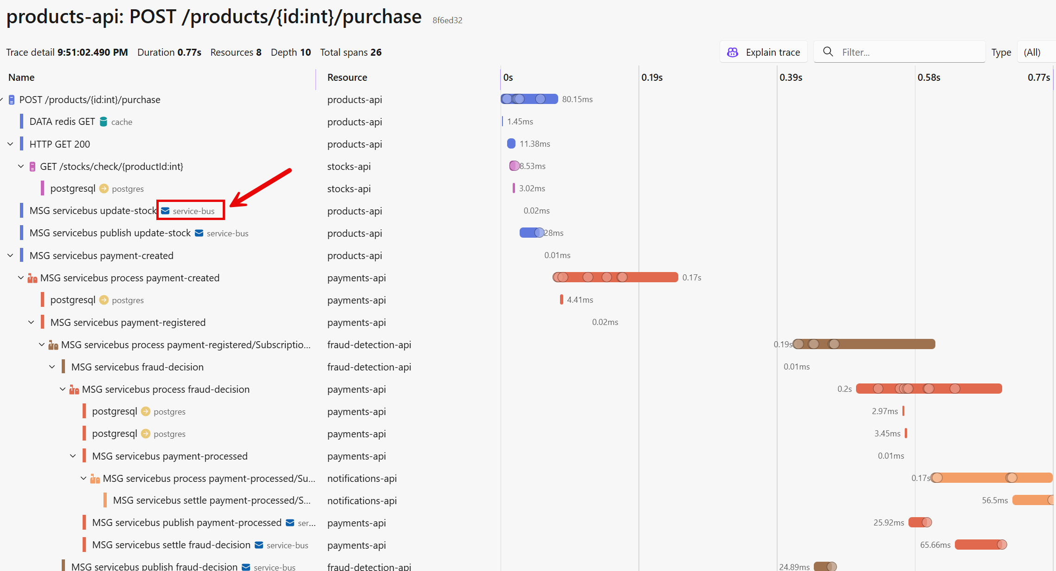Collapse the MSG servicebus payment-registered span
The image size is (1056, 571).
coord(31,322)
